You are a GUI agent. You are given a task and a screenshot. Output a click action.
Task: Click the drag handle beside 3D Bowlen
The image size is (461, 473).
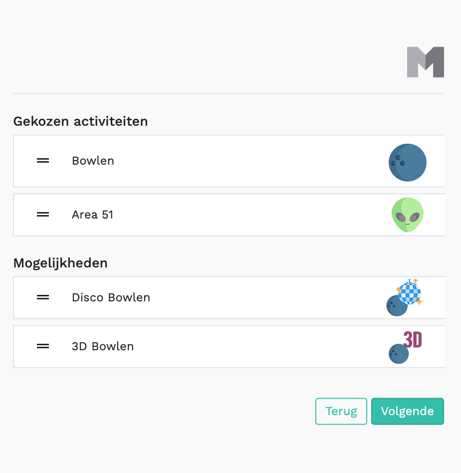pyautogui.click(x=43, y=346)
